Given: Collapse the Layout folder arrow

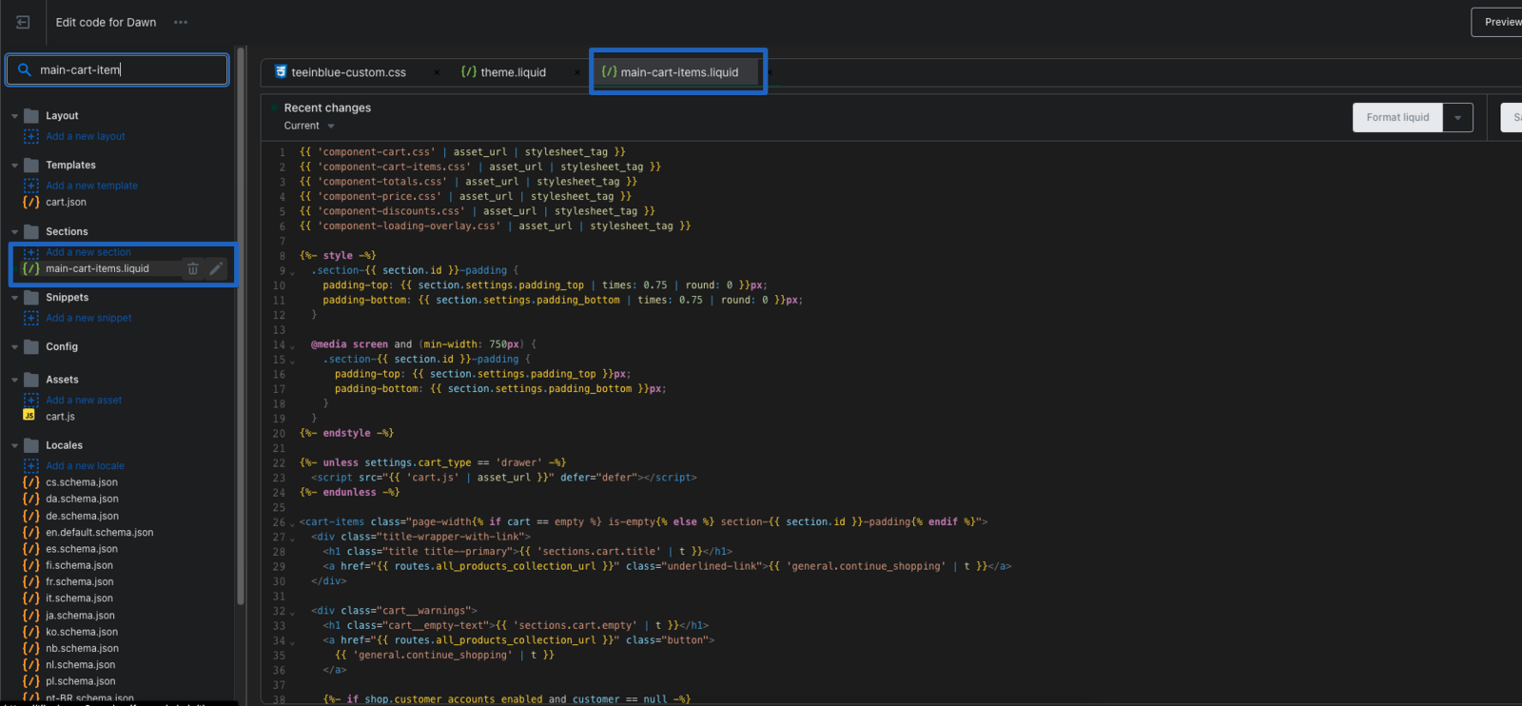Looking at the screenshot, I should [14, 116].
